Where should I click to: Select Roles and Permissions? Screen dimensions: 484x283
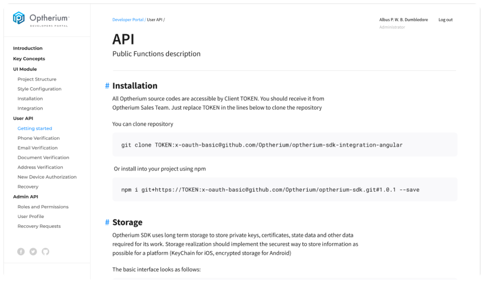point(43,207)
